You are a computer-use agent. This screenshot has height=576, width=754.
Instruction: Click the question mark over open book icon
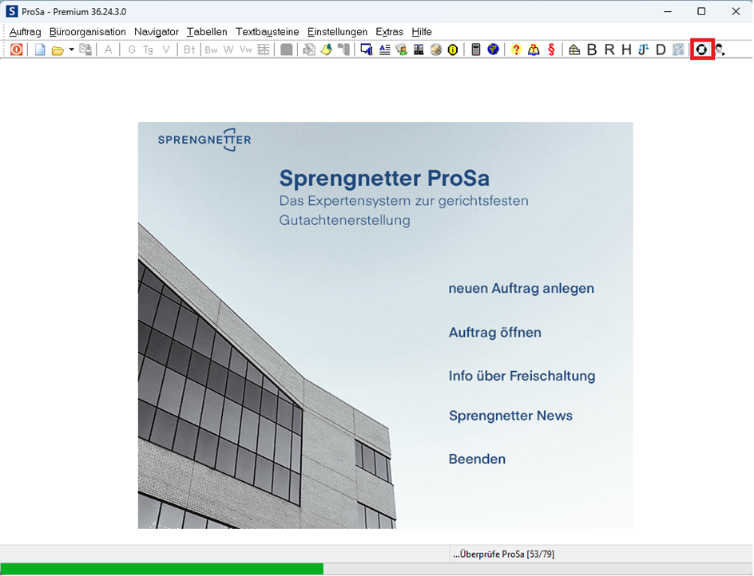[x=534, y=49]
